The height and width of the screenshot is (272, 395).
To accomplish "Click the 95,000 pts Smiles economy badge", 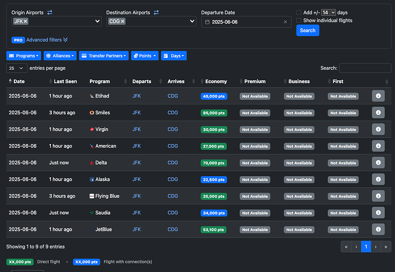I will click(x=214, y=113).
